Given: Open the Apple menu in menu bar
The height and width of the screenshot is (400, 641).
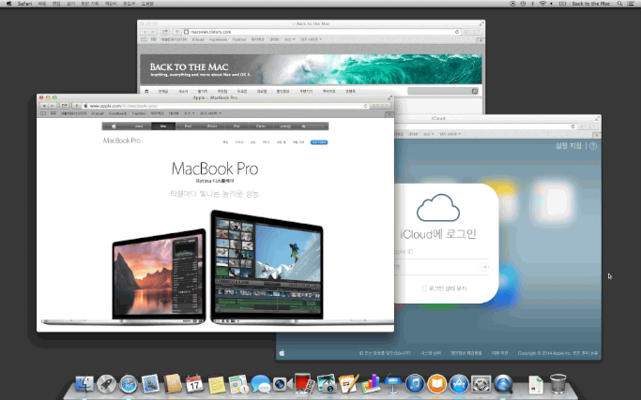Looking at the screenshot, I should point(9,4).
